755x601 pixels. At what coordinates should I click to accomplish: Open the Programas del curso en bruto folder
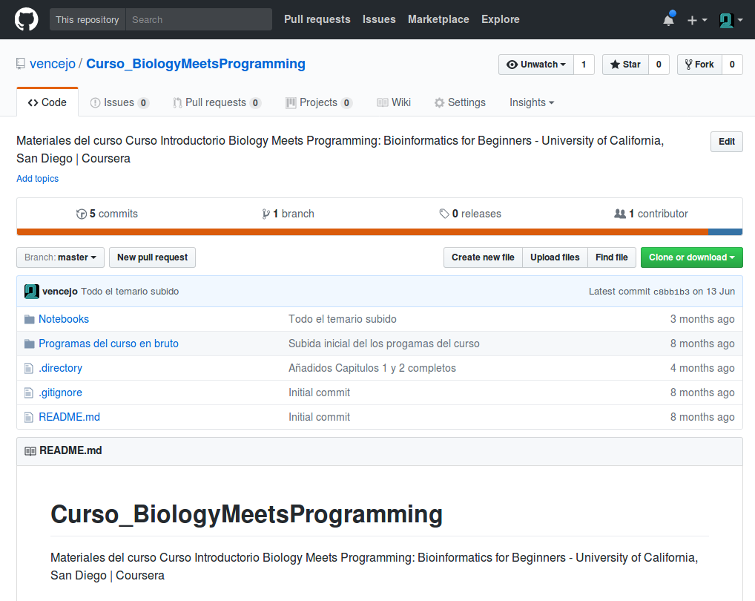[108, 344]
